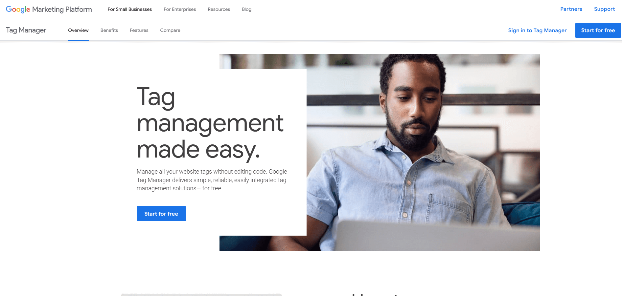Open the Resources menu item
Image resolution: width=622 pixels, height=296 pixels.
point(219,9)
